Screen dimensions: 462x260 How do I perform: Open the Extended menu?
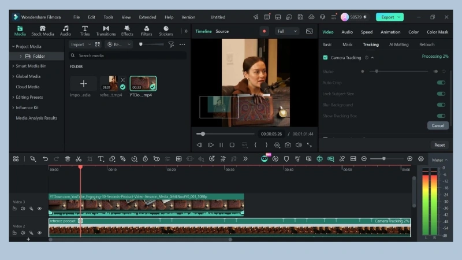click(x=148, y=17)
